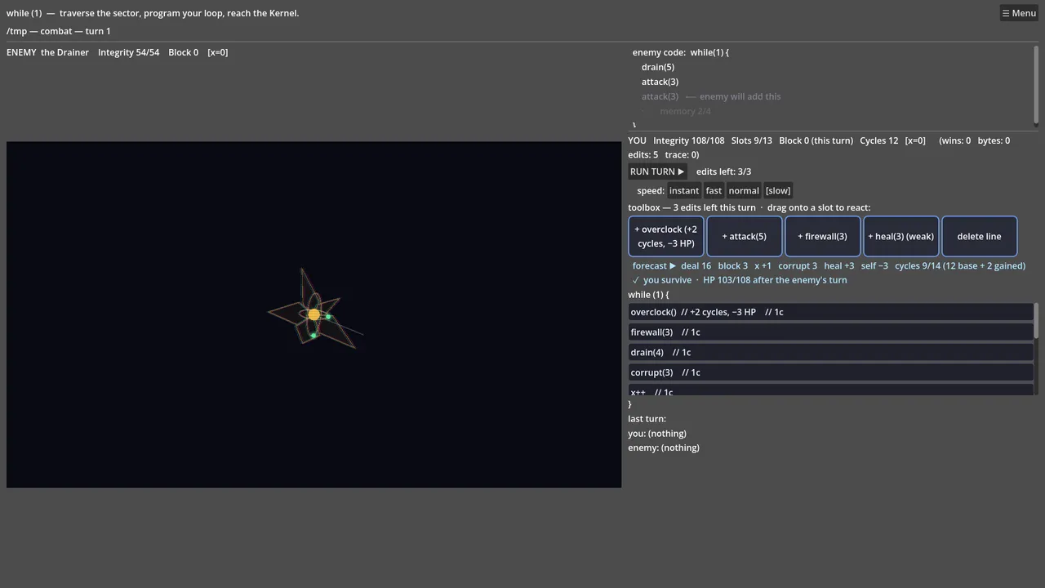This screenshot has height=588, width=1045.
Task: Select the delete line tool
Action: [980, 236]
